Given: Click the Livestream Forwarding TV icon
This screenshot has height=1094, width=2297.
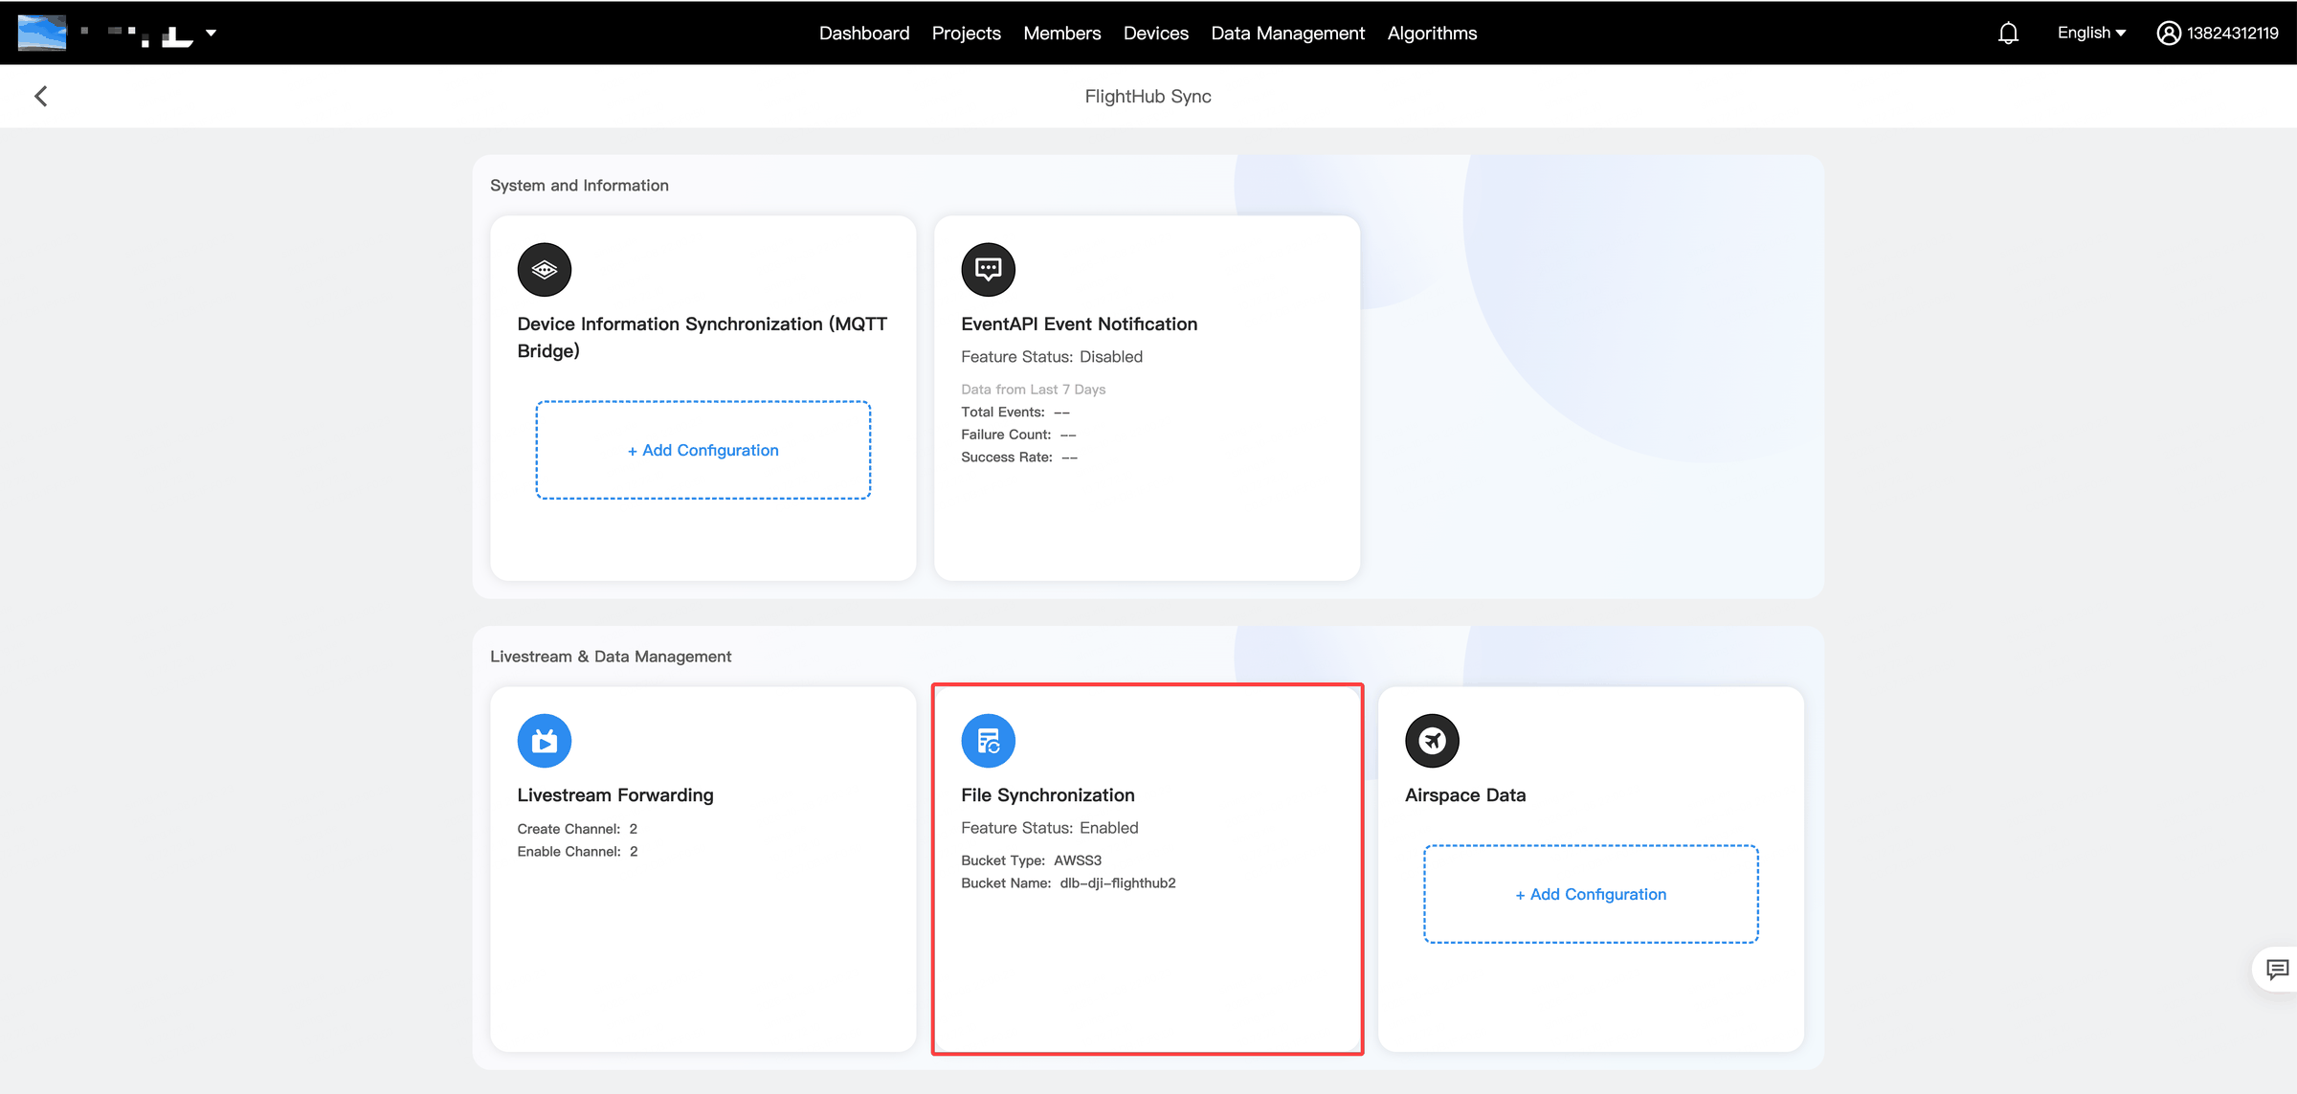Looking at the screenshot, I should pyautogui.click(x=545, y=741).
